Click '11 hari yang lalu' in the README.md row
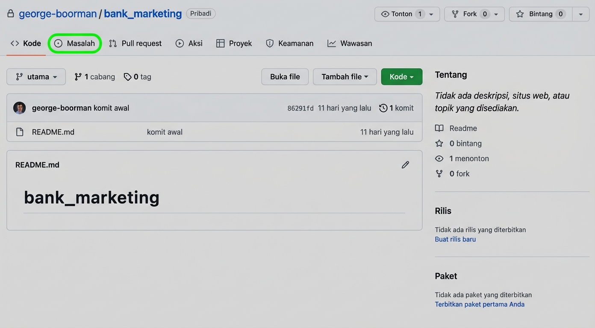This screenshot has width=595, height=328. coord(387,132)
